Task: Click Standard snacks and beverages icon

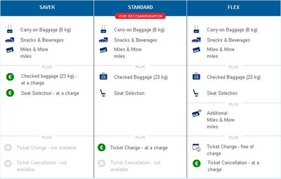Action: pyautogui.click(x=103, y=40)
